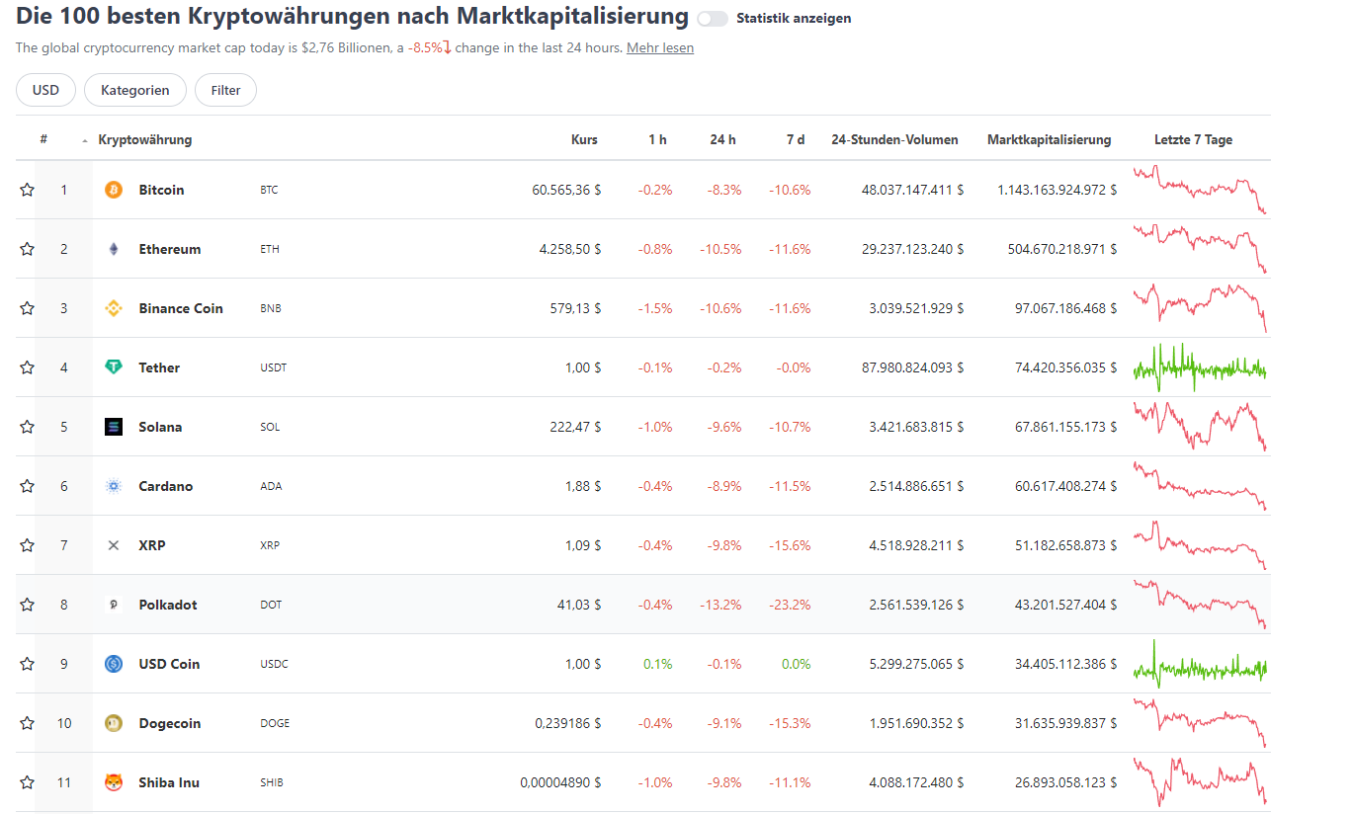Sort by the 24 h column
Viewport: 1353px width, 814px height.
tap(722, 139)
